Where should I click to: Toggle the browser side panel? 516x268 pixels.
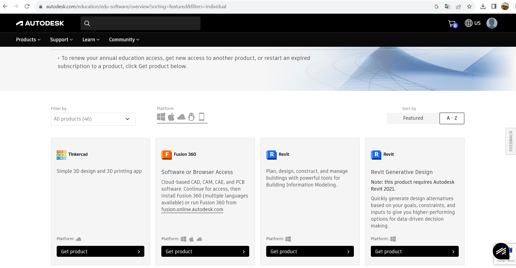[x=494, y=7]
